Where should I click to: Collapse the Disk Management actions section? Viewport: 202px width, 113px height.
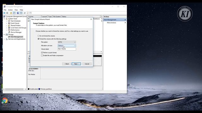click(x=125, y=19)
